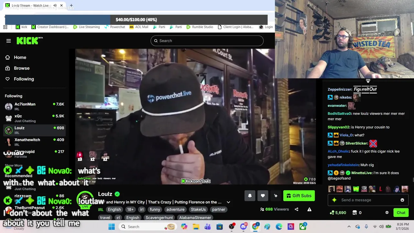Open the Client Login Alabama bookmark
The height and width of the screenshot is (233, 414).
236,27
